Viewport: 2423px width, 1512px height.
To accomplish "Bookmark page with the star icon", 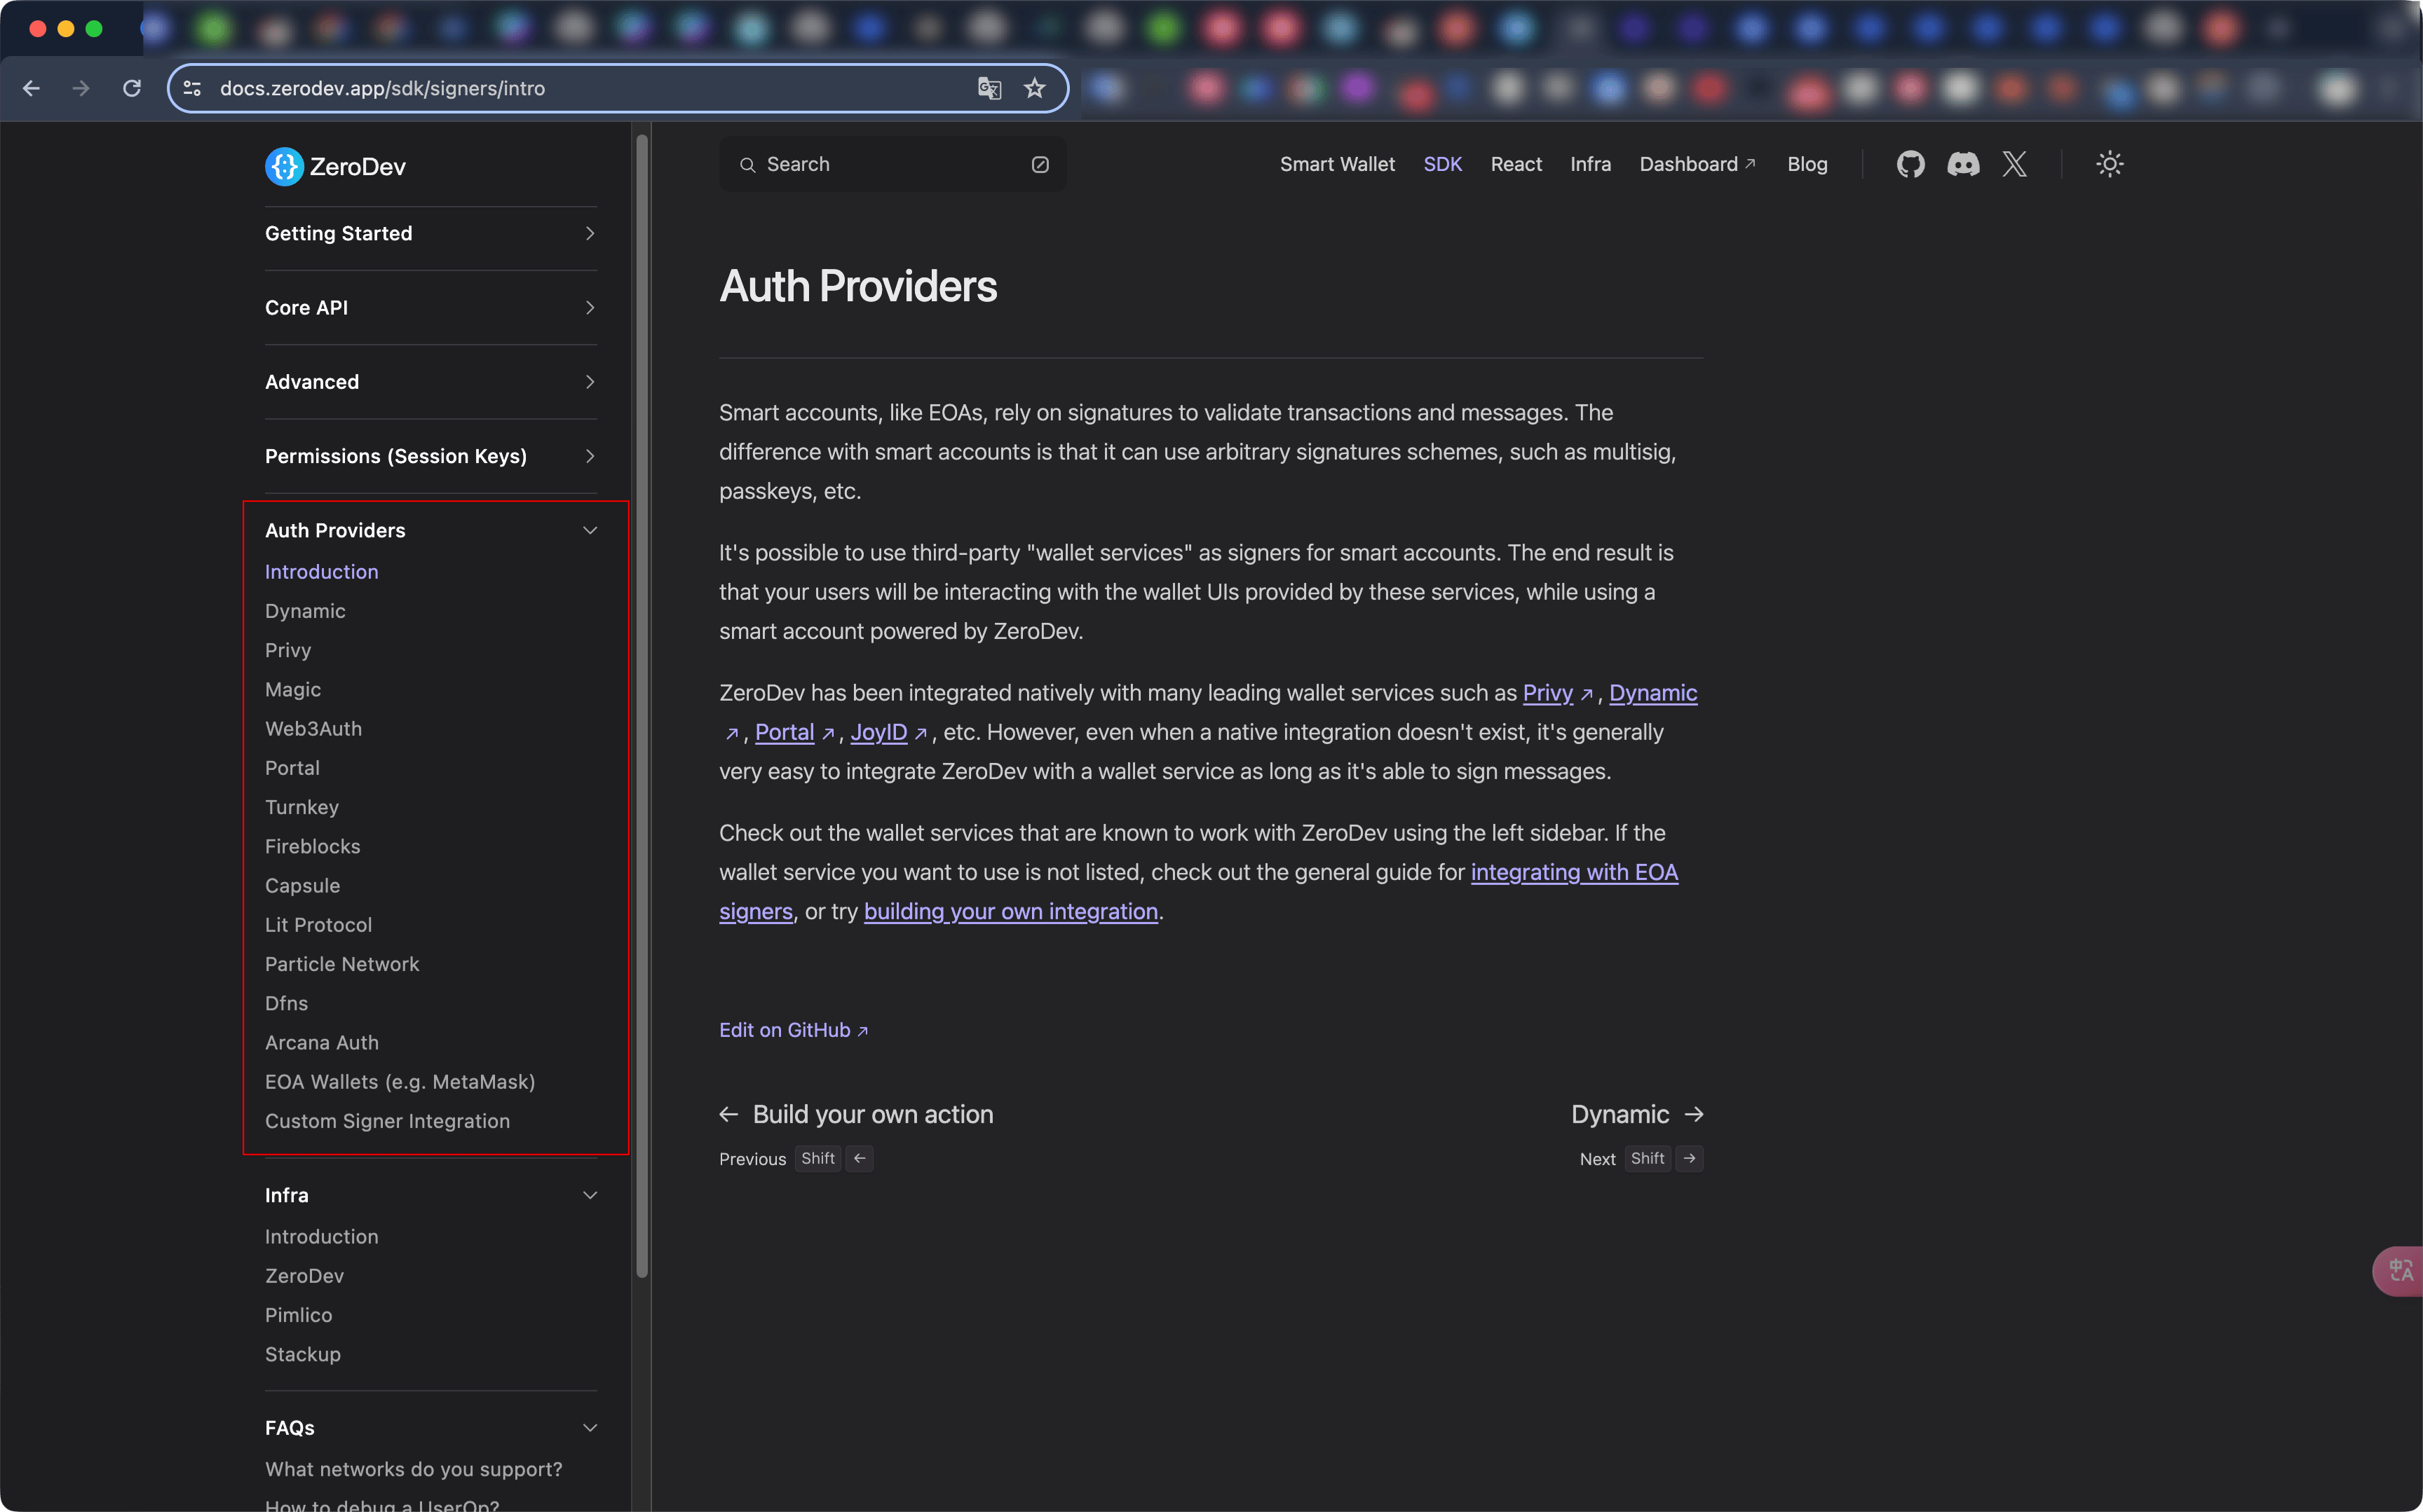I will 1034,88.
